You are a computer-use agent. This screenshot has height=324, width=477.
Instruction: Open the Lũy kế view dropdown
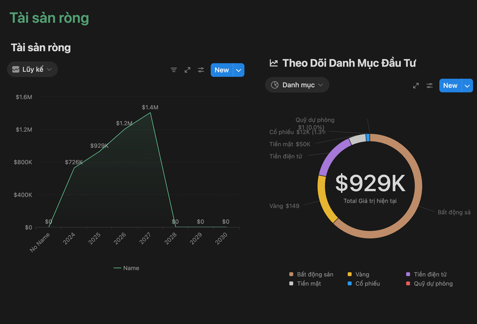point(32,70)
